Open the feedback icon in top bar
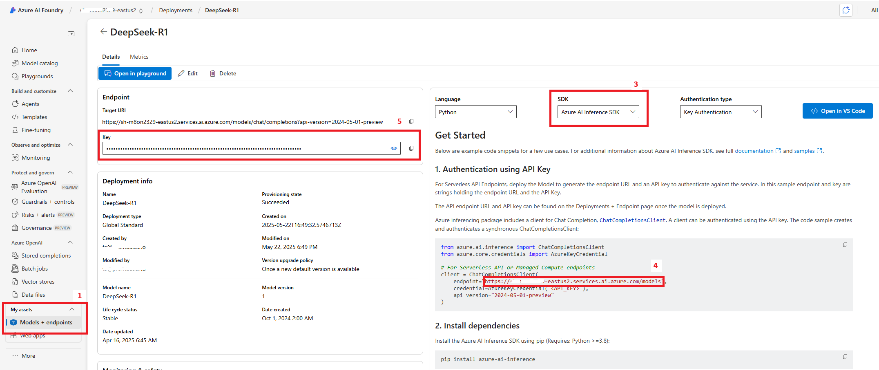Image resolution: width=879 pixels, height=370 pixels. pos(846,10)
